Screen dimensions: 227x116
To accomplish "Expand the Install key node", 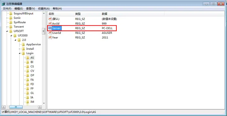I will point(20,49).
